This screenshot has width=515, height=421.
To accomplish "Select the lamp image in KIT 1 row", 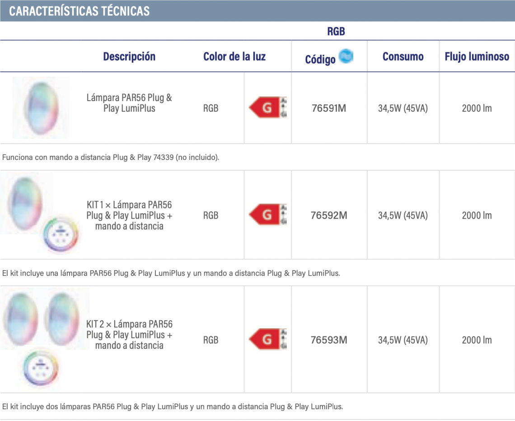I will [26, 203].
